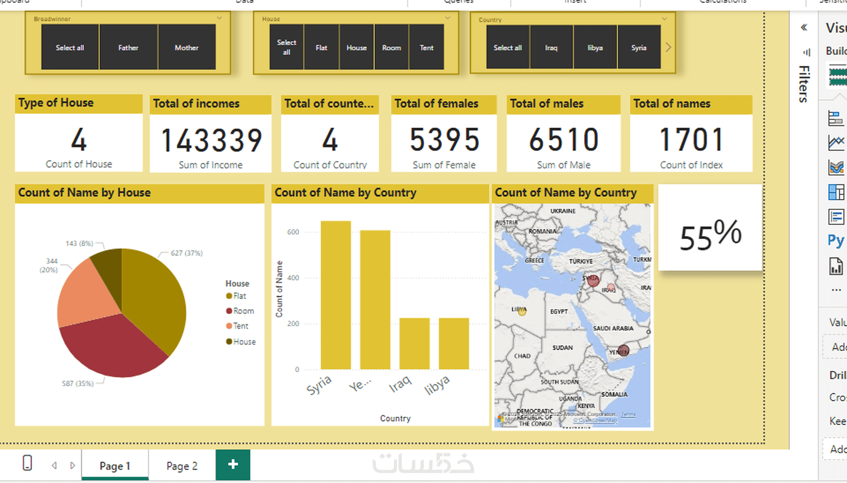Screen dimensions: 847x483
Task: Expand the Breadwinner slicer dropdown chevron
Action: [219, 18]
